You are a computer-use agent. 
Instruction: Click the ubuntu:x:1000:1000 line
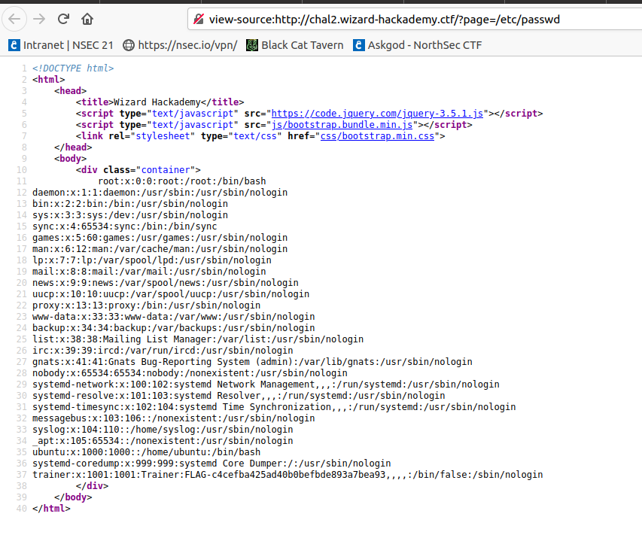tap(146, 452)
